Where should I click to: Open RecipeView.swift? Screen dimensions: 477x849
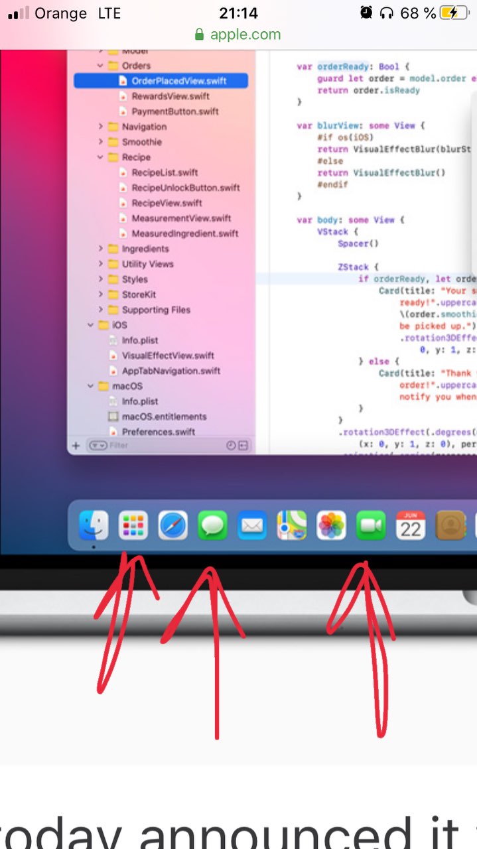point(167,203)
